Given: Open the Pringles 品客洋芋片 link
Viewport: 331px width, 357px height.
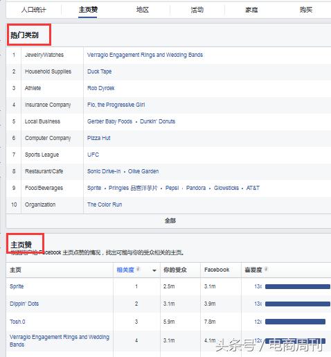Looking at the screenshot, I should pyautogui.click(x=133, y=188).
